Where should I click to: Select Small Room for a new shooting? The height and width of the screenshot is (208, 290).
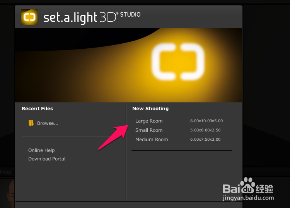[149, 130]
